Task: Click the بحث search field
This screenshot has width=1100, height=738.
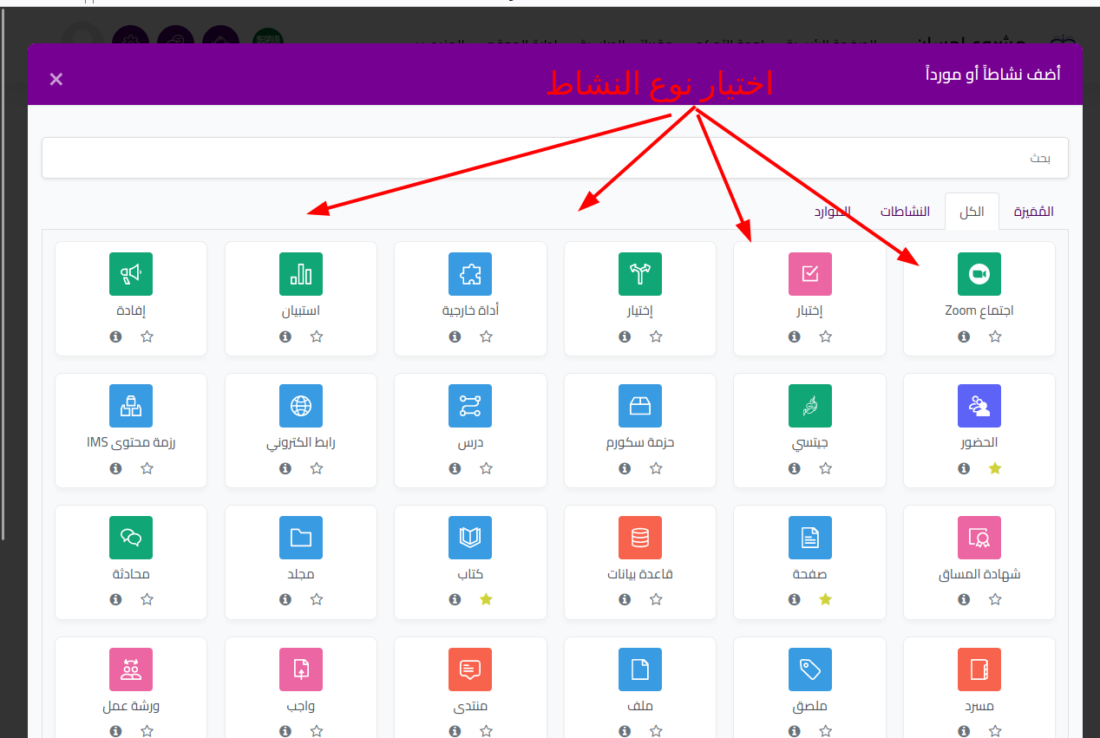Action: pyautogui.click(x=555, y=158)
